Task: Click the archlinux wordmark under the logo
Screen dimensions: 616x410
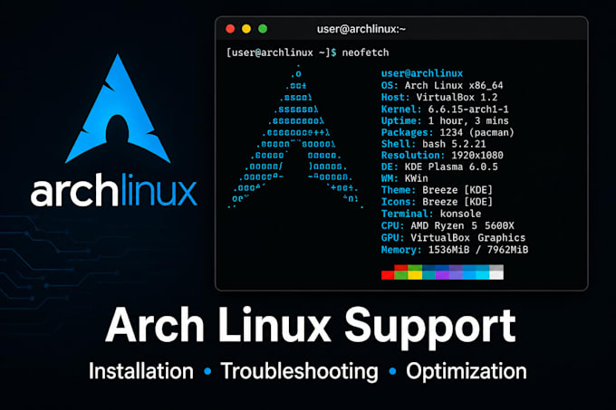Action: coord(113,190)
